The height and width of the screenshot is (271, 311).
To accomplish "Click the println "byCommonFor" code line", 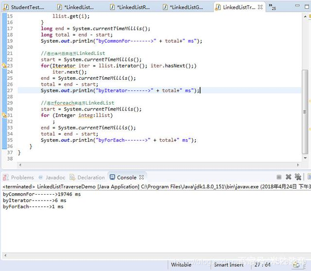I will [x=121, y=41].
